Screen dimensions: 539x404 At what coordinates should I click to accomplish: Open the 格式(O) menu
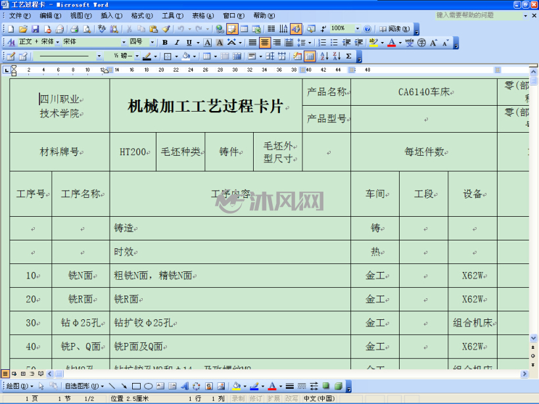[x=141, y=16]
